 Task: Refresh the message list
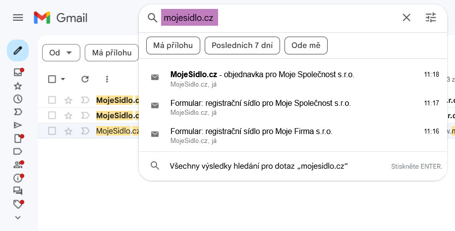point(85,79)
